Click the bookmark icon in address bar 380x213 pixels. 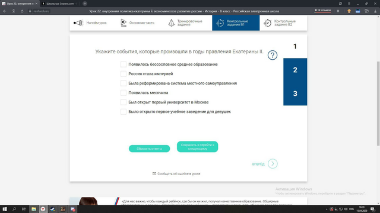click(x=338, y=11)
